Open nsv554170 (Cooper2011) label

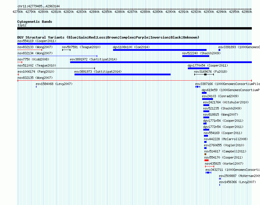(x=223, y=157)
